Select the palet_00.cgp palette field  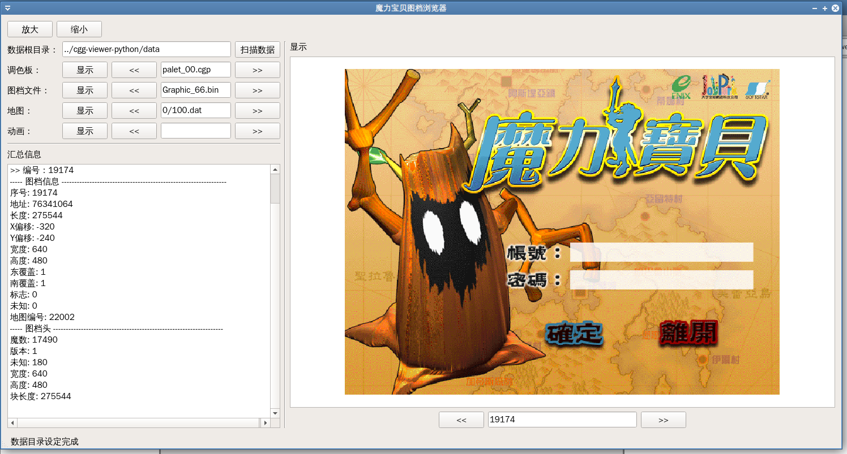pyautogui.click(x=196, y=70)
